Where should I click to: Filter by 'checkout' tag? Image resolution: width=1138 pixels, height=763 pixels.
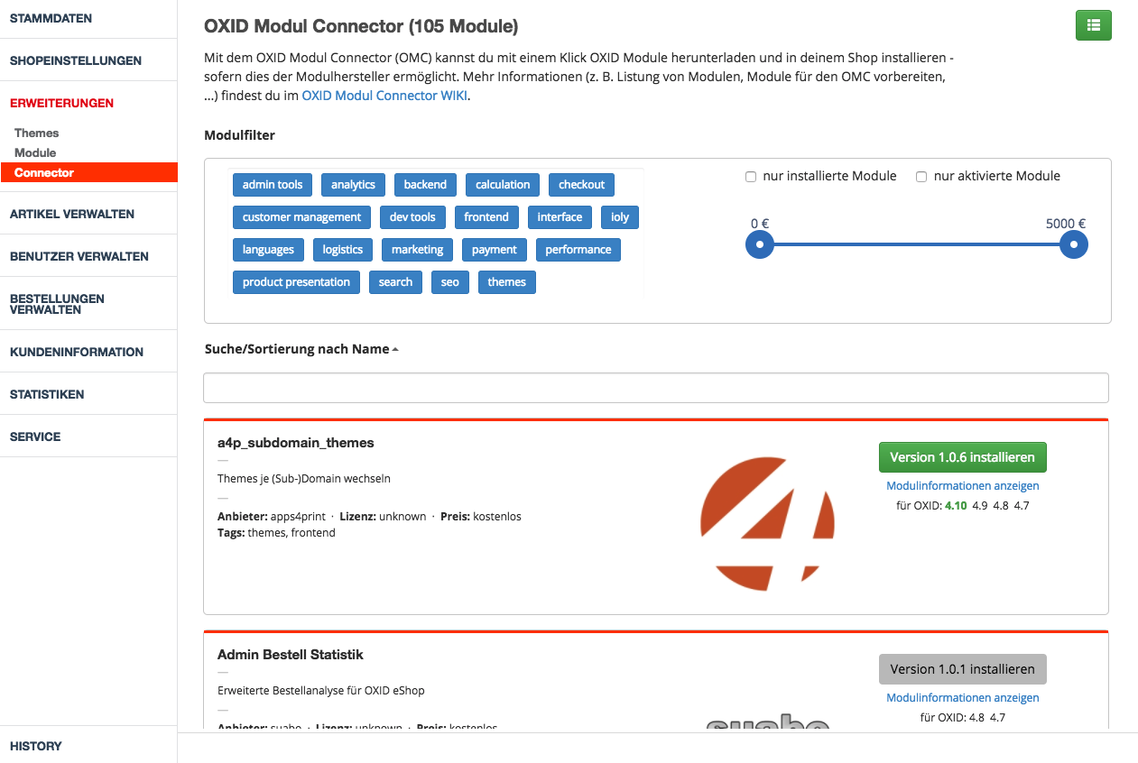pos(581,185)
